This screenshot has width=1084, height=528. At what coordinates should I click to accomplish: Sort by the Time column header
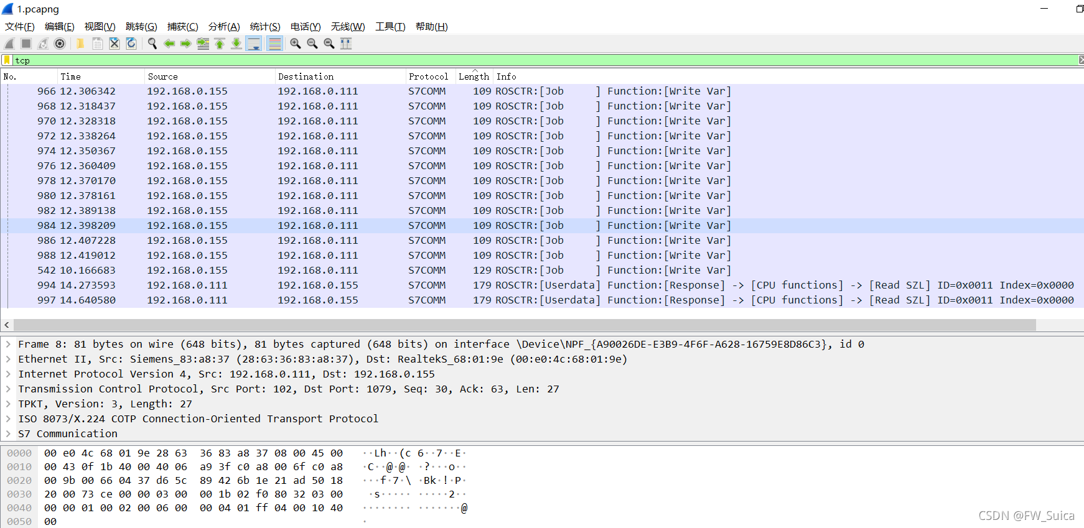101,76
